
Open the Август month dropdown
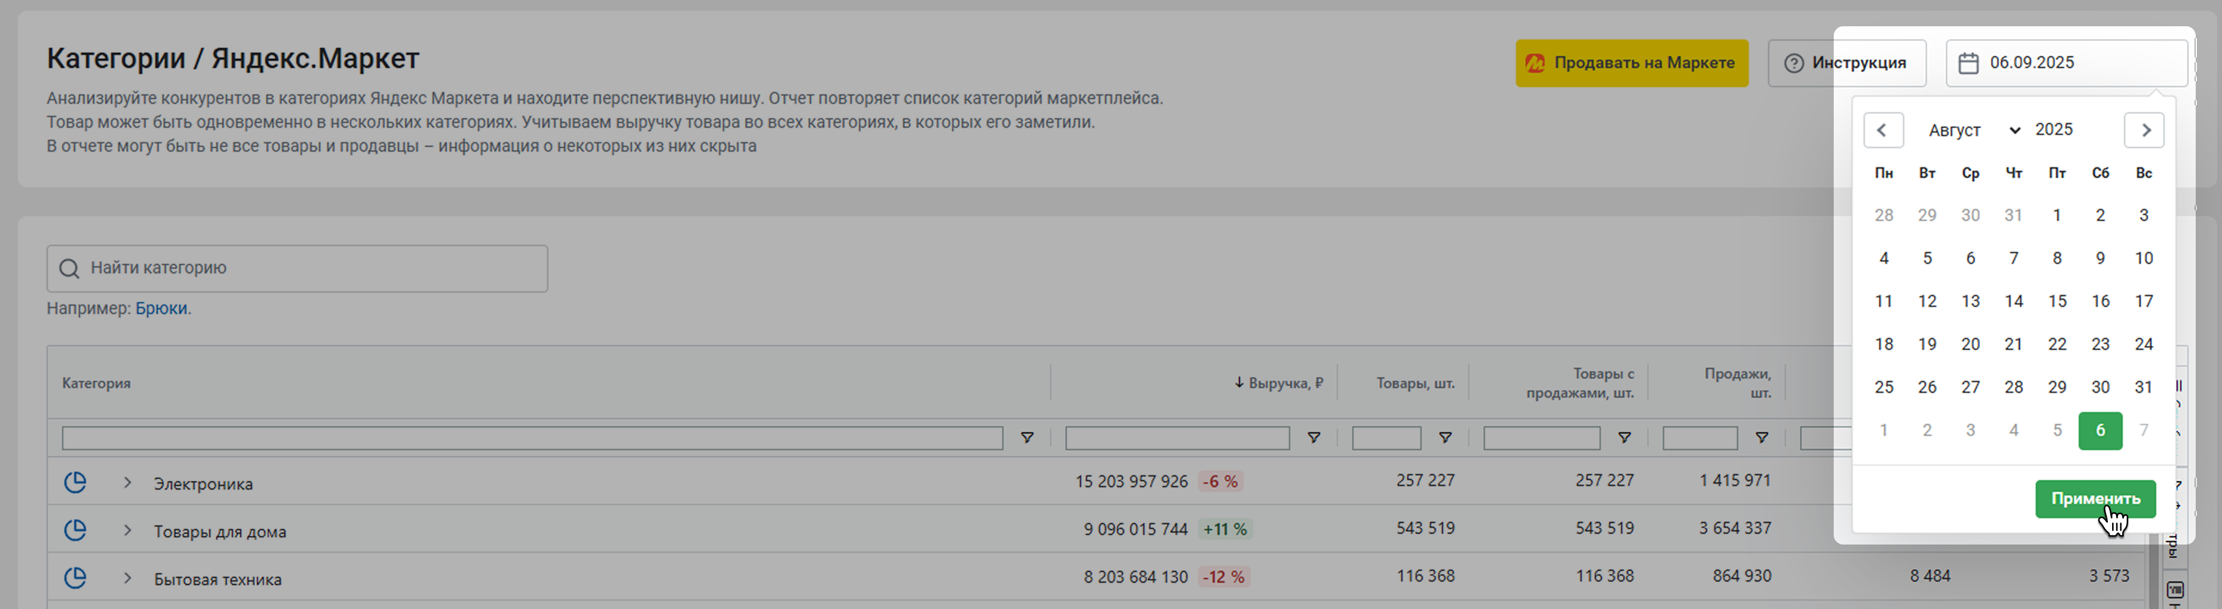pyautogui.click(x=1974, y=130)
